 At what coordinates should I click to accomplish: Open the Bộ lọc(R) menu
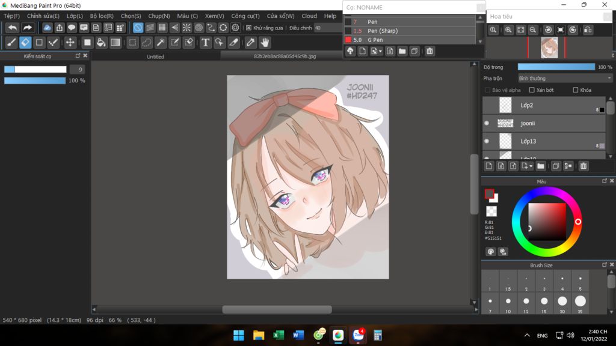coord(102,16)
